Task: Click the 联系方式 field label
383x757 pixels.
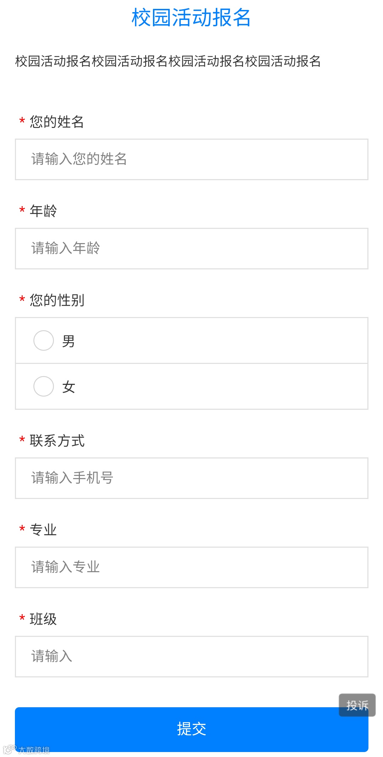Action: (57, 441)
